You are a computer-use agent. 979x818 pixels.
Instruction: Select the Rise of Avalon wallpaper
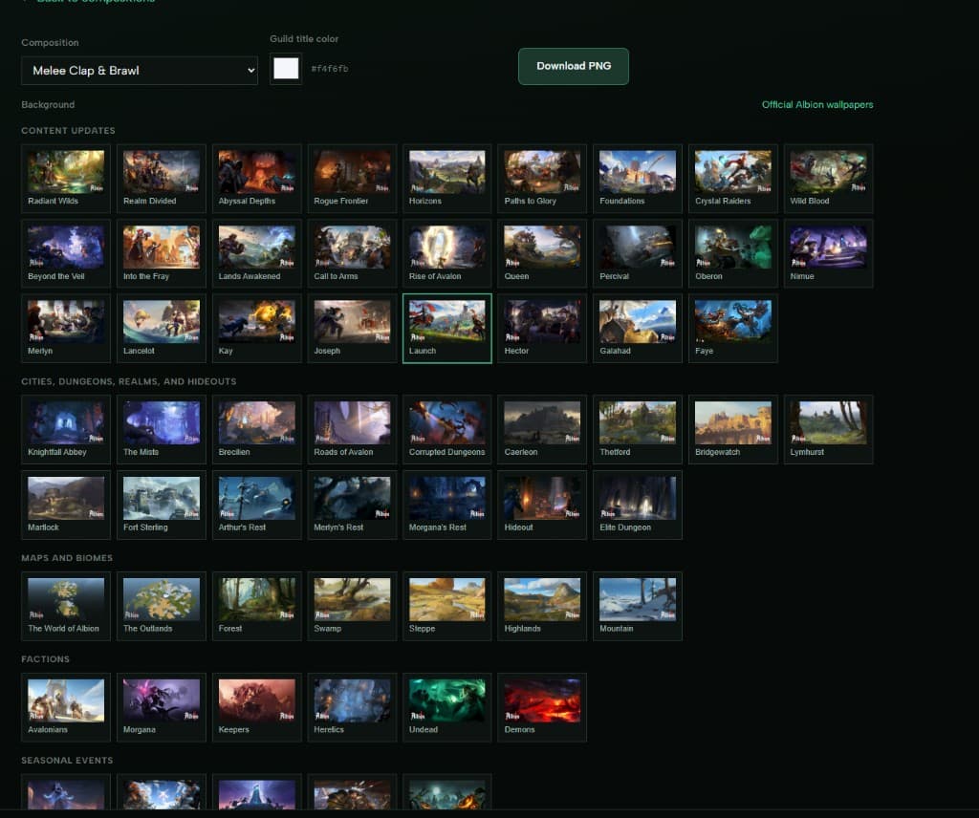pyautogui.click(x=447, y=253)
